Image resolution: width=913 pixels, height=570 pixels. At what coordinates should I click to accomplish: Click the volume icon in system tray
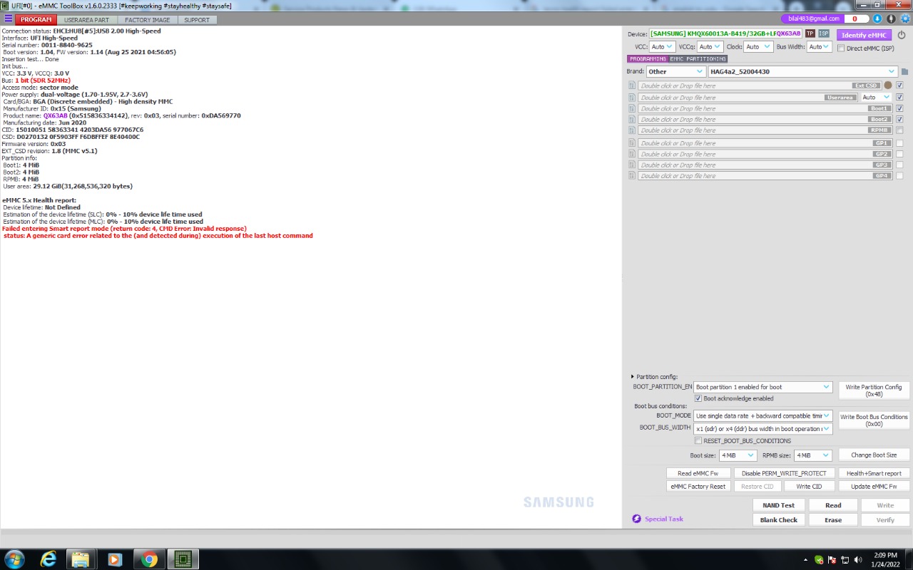(857, 560)
